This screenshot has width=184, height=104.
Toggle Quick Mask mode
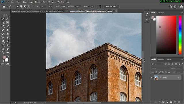tap(3, 64)
